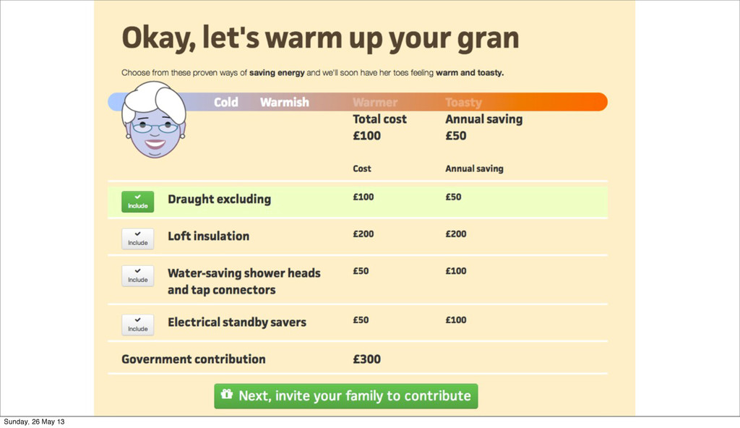Click the Government contribution £300 amount
This screenshot has height=428, width=740.
pyautogui.click(x=366, y=359)
